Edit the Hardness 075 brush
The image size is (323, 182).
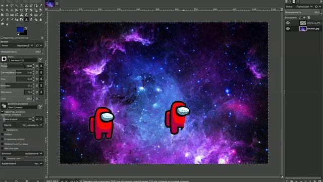click(40, 60)
